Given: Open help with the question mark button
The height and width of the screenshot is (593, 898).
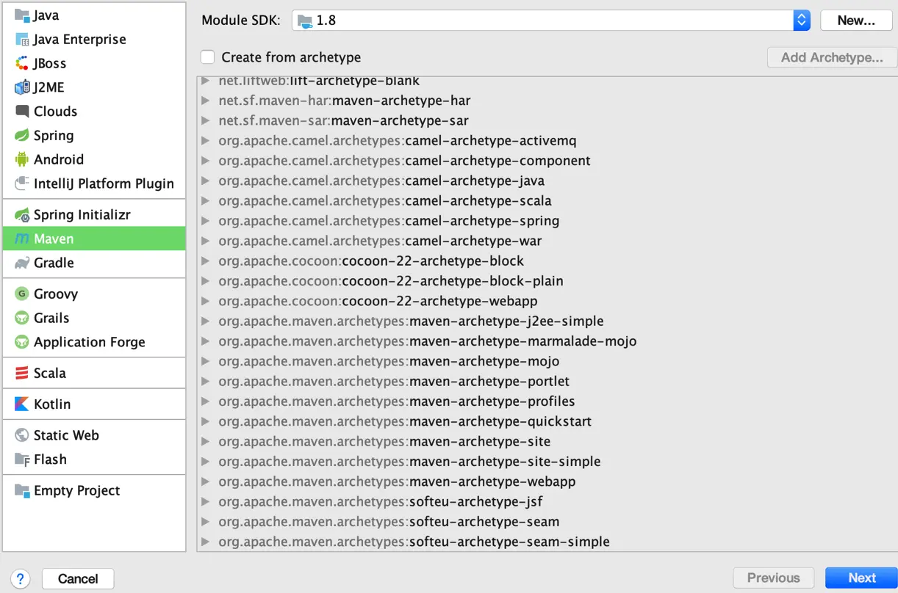Looking at the screenshot, I should click(x=21, y=578).
